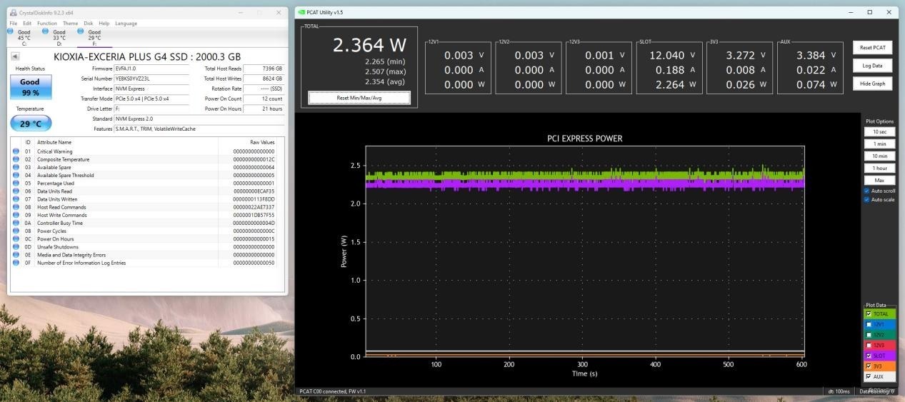The image size is (905, 402).
Task: Open the Theme menu
Action: [x=70, y=24]
